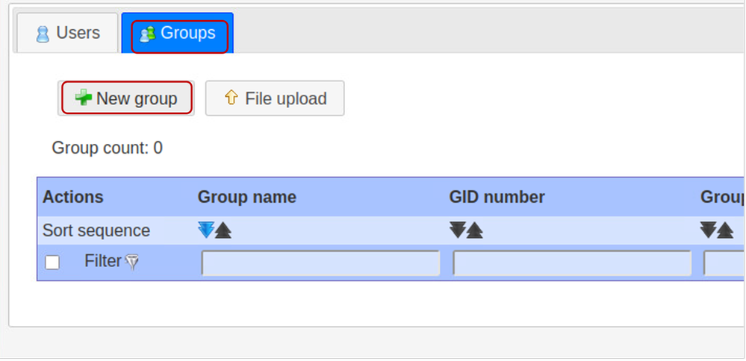Focus the Group name filter field
The height and width of the screenshot is (361, 746).
click(x=320, y=263)
